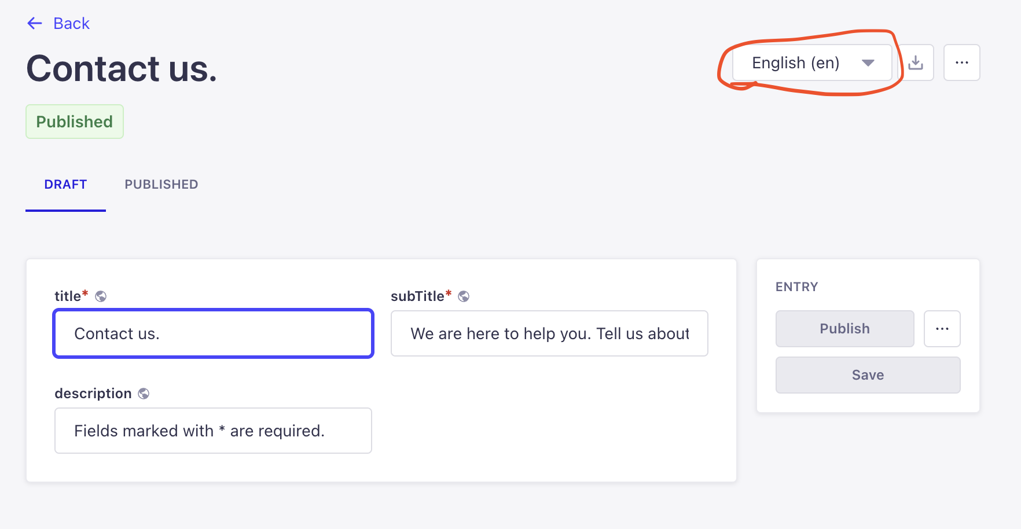Switch to the PUBLISHED tab

161,184
